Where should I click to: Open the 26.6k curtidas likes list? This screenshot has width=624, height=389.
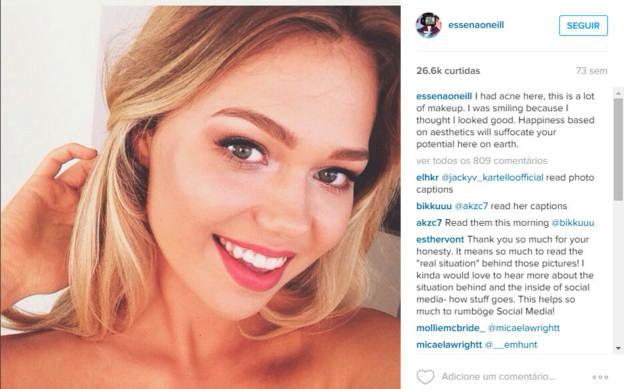[x=448, y=71]
